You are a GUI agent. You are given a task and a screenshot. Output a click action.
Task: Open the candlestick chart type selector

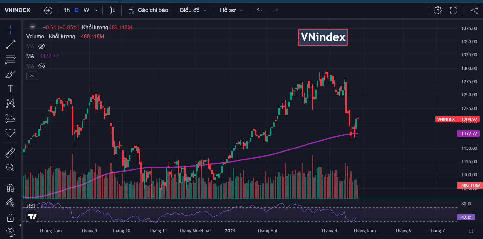112,10
